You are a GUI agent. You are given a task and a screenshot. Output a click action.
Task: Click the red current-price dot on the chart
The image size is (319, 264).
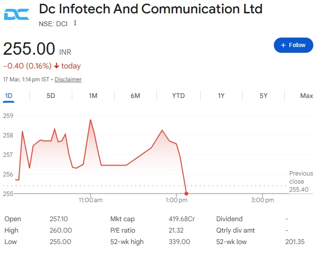click(186, 194)
